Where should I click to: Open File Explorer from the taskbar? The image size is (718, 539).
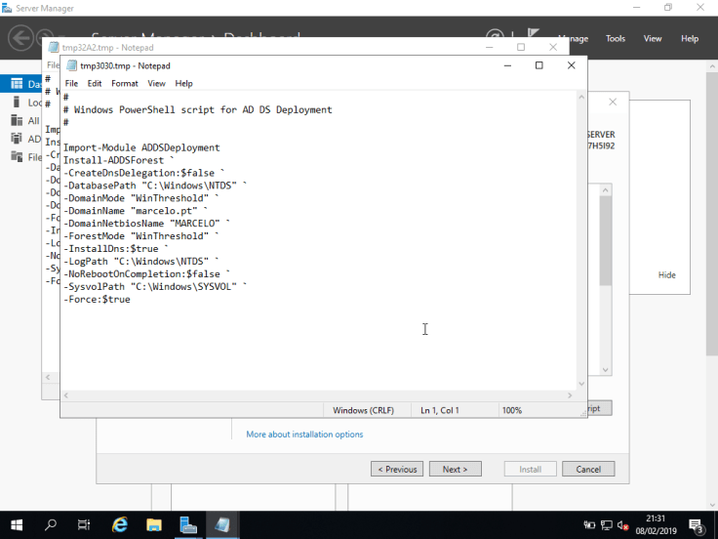pyautogui.click(x=154, y=525)
